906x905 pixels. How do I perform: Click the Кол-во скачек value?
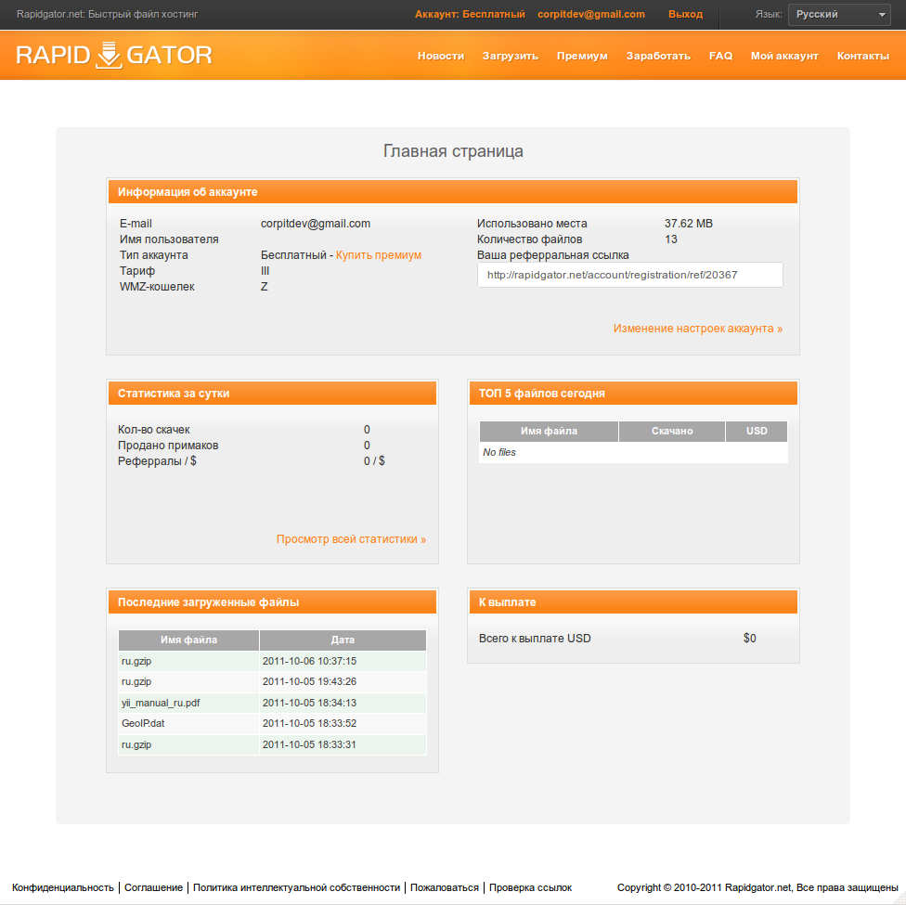367,430
